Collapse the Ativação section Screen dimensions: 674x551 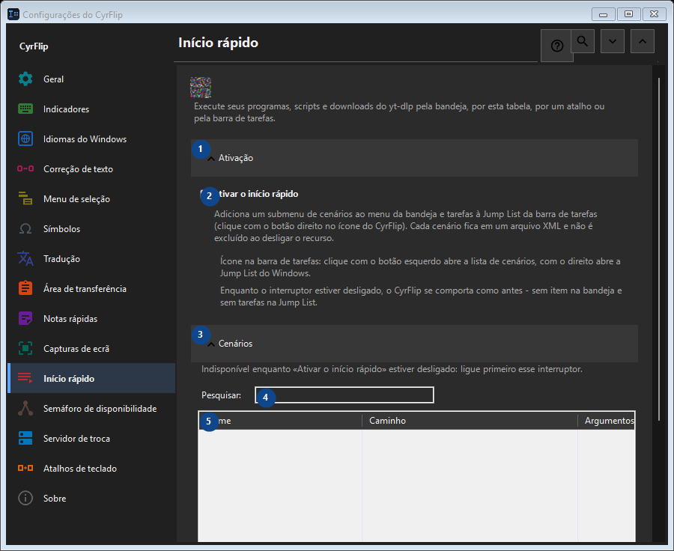click(x=414, y=158)
